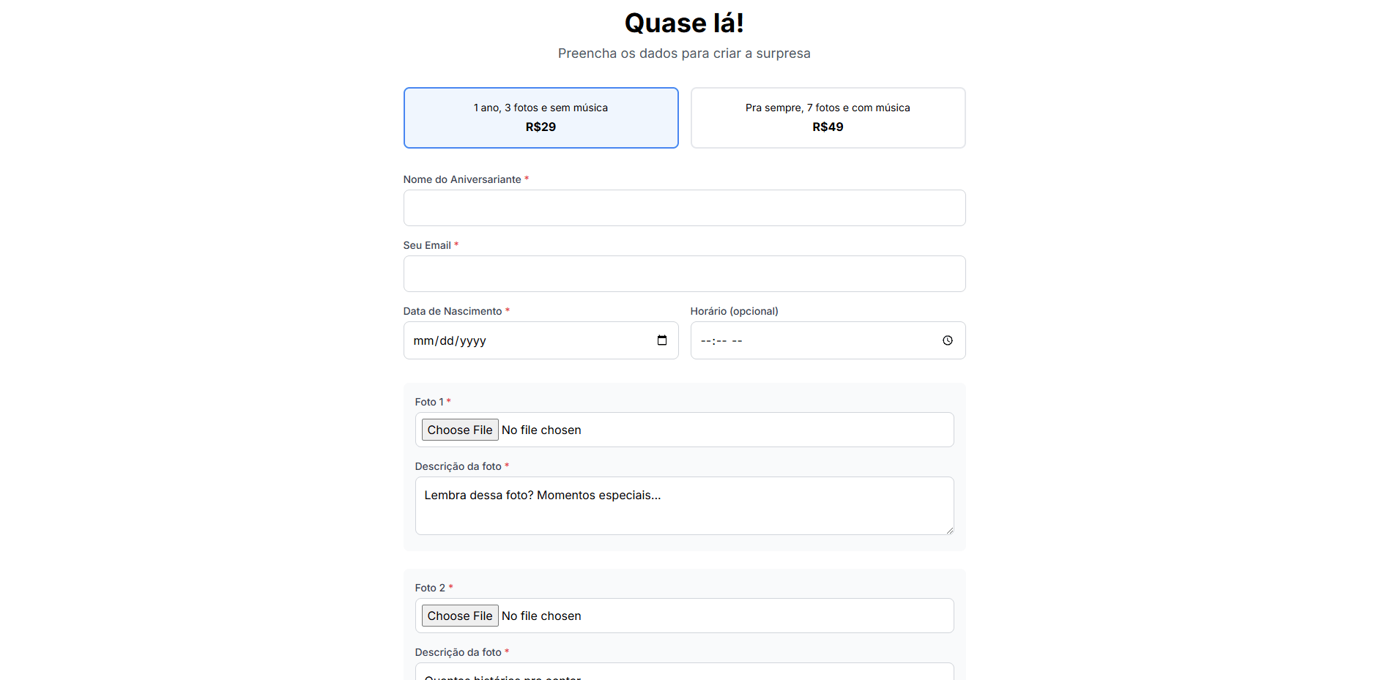Image resolution: width=1374 pixels, height=680 pixels.
Task: Select the minutes segment in Horário field
Action: click(721, 341)
